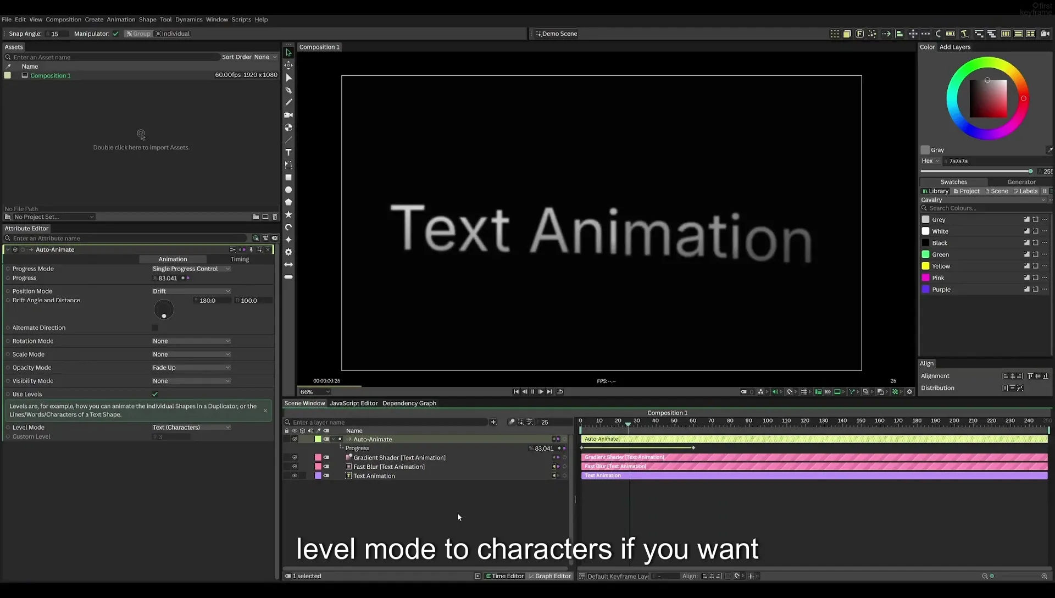Viewport: 1055px width, 598px height.
Task: Uncheck the Use Levels checkbox
Action: pyautogui.click(x=155, y=394)
